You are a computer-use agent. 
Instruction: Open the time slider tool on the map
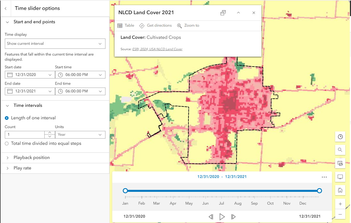pyautogui.click(x=340, y=137)
